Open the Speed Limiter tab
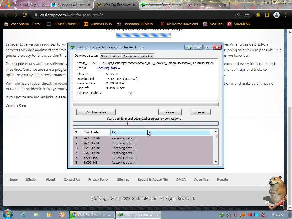Image resolution: width=292 pixels, height=219 pixels. [x=110, y=56]
